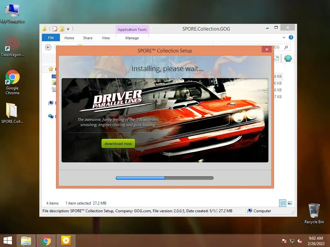Switch Explorer to details view icon
This screenshot has width=330, height=247.
[283, 203]
